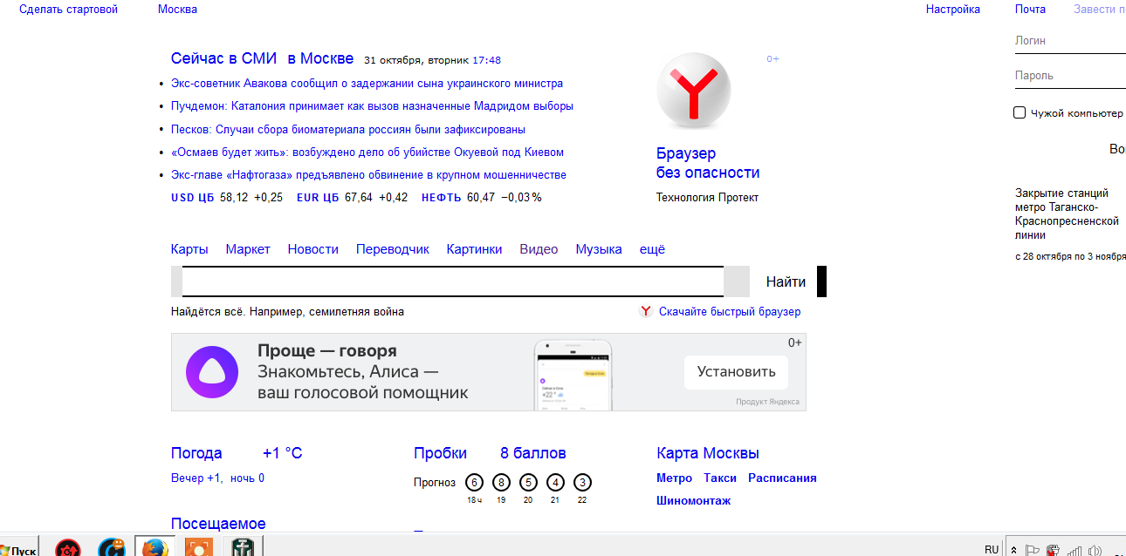Viewport: 1126px width, 556px height.
Task: Click the blue circular taskbar icon with smiley
Action: 112,548
